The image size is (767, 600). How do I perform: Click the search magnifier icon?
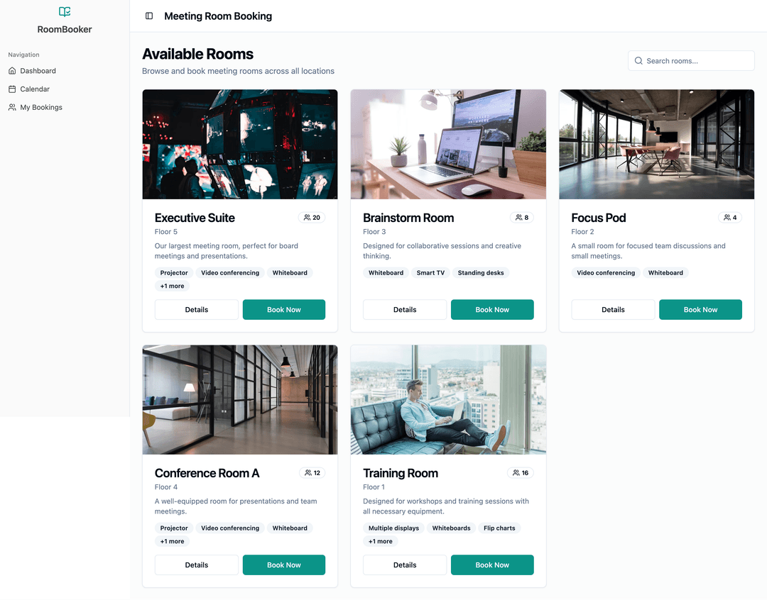click(x=638, y=61)
